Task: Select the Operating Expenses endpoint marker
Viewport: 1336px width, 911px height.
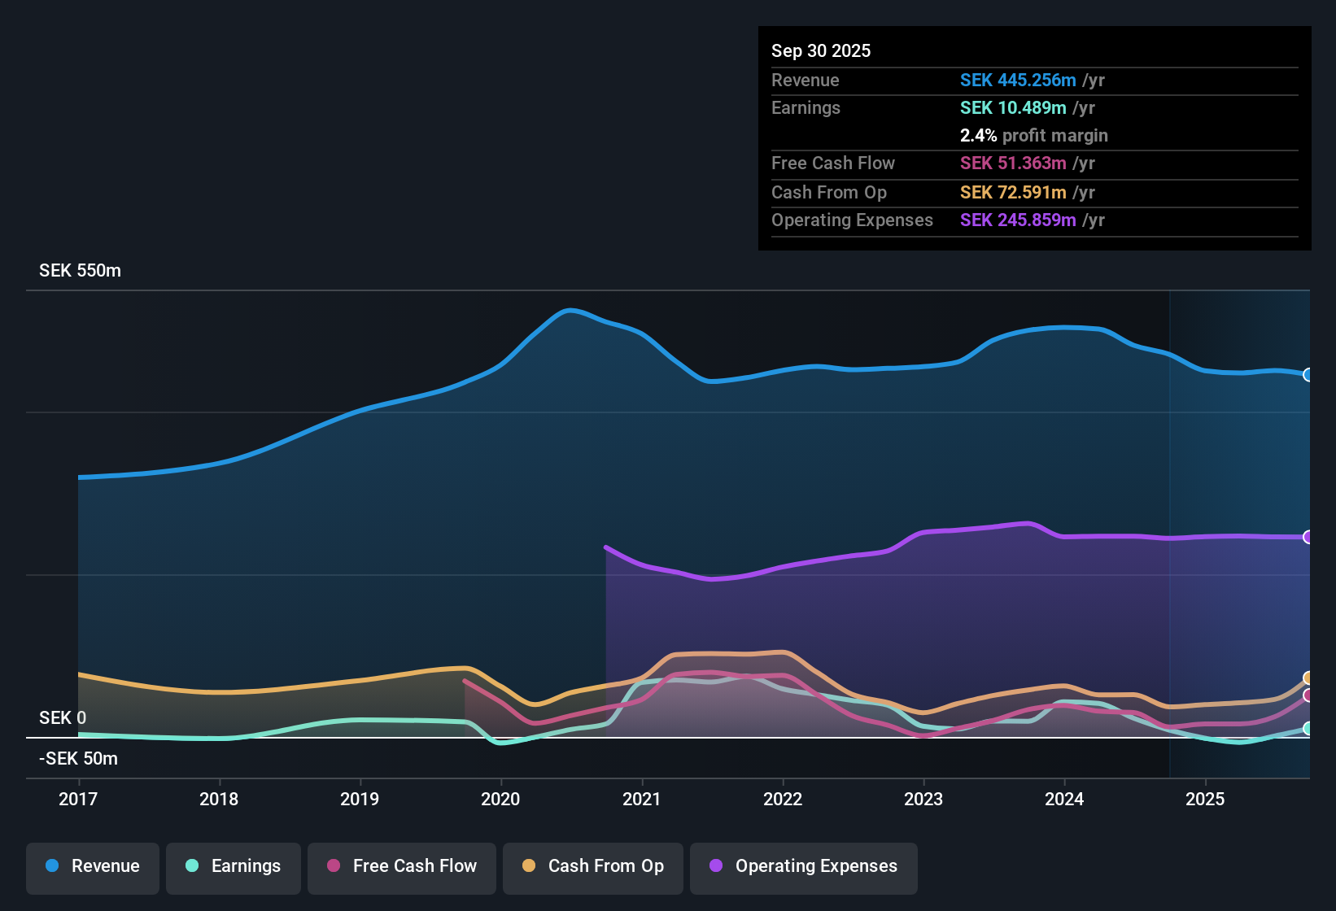Action: pyautogui.click(x=1308, y=535)
